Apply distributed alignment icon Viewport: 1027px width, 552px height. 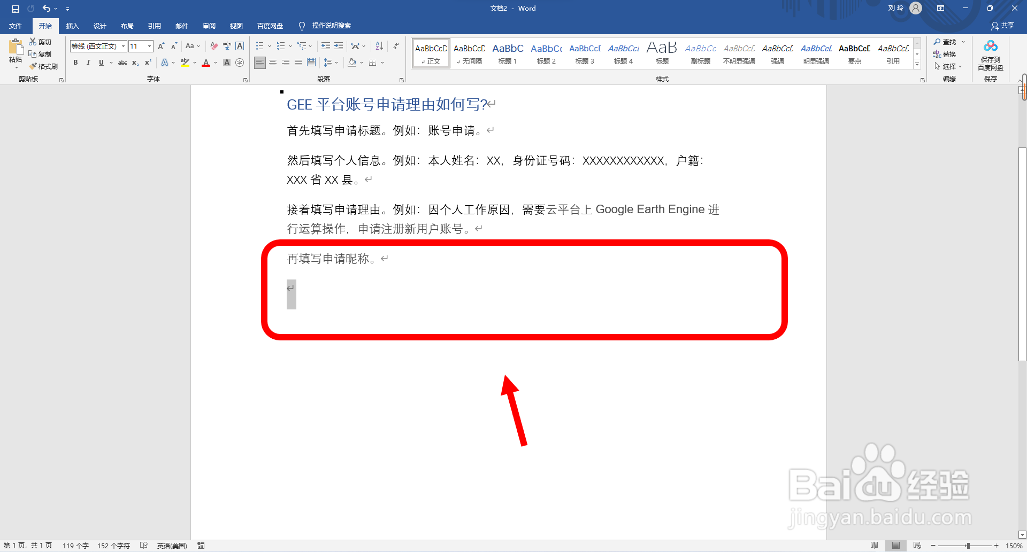click(311, 63)
